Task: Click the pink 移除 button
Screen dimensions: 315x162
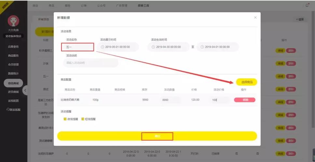Action: (244, 100)
